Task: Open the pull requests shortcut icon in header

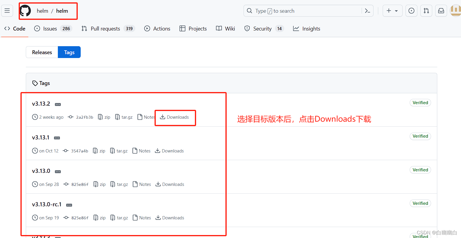Action: 426,11
